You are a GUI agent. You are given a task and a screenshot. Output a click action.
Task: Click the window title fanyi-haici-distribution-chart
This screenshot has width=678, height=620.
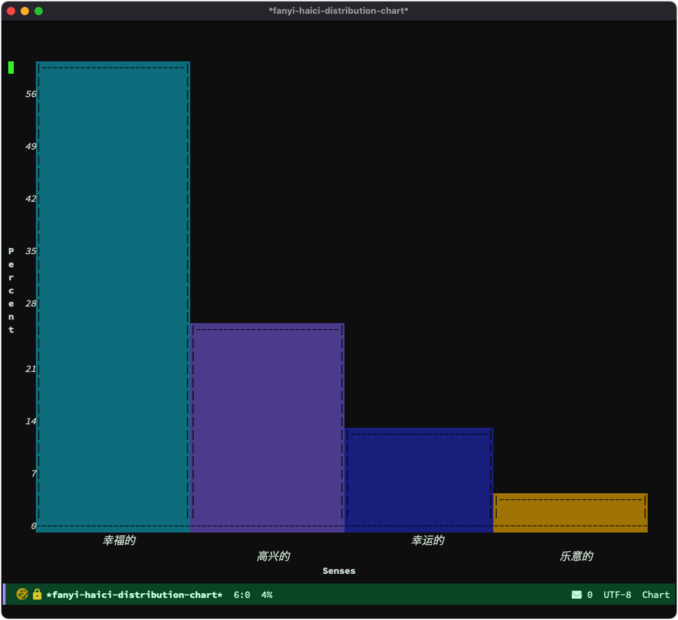point(338,11)
